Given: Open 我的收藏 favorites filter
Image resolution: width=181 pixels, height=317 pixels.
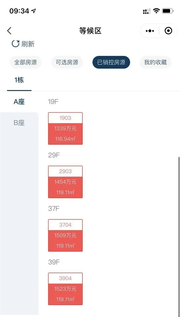Looking at the screenshot, I should tap(155, 62).
